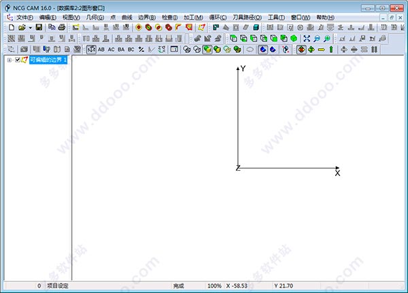Save using the floppy disk icon
Viewport: 408px width, 293px height.
coord(39,27)
